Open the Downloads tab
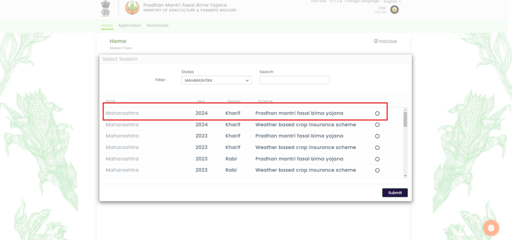Viewport: 512px width, 240px height. click(157, 25)
